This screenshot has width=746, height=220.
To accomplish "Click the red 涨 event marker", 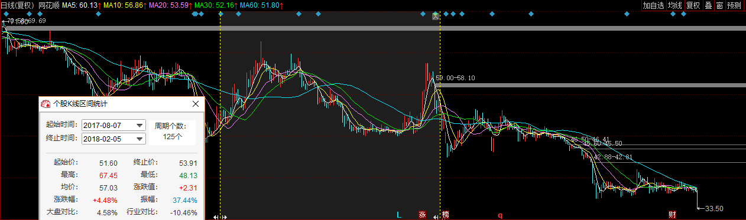I will click(x=422, y=215).
